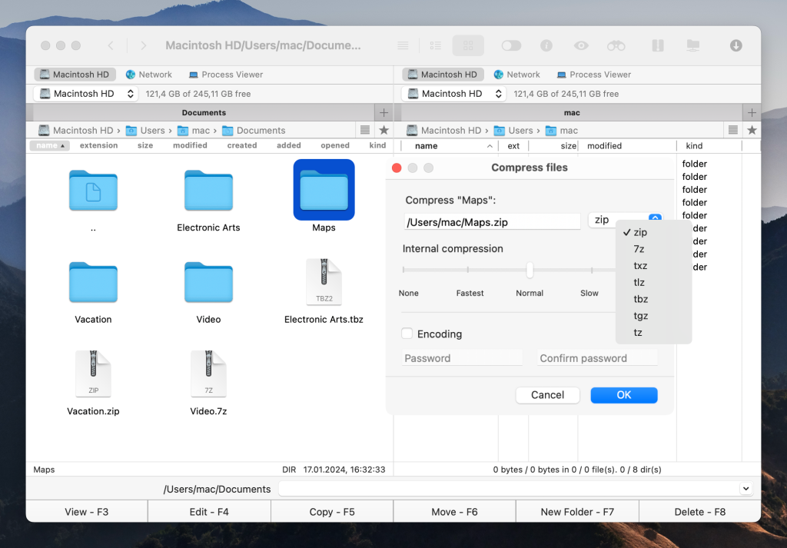Confirm compression by pressing OK
The width and height of the screenshot is (787, 548).
coord(623,394)
